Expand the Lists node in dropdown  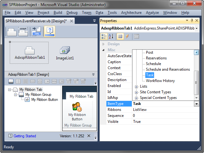tap(136, 87)
